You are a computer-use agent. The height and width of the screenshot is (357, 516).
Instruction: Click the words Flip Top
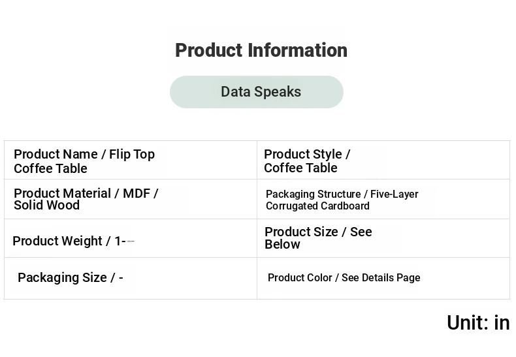click(x=132, y=155)
